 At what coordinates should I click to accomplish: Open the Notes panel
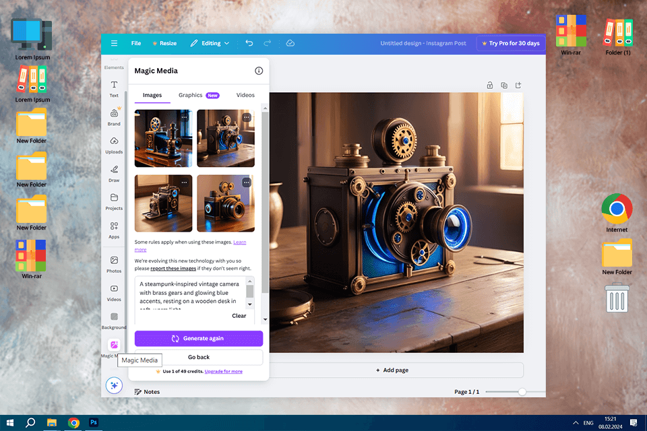pyautogui.click(x=147, y=392)
